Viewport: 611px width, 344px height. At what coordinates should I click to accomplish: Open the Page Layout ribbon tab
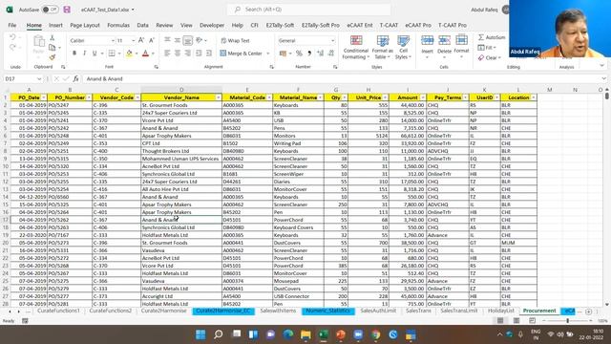click(x=85, y=25)
